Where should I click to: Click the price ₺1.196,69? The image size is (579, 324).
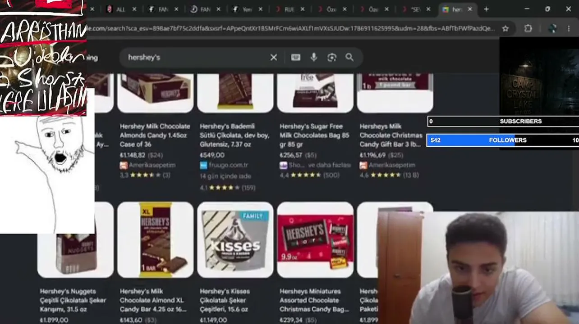[x=373, y=155]
